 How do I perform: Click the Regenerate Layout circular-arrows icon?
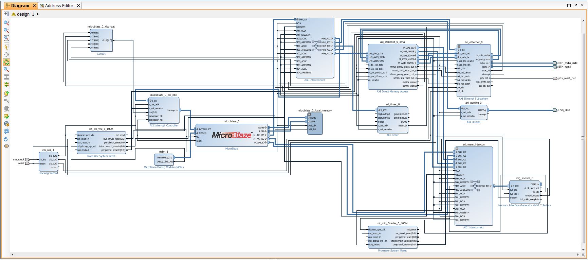(6, 131)
